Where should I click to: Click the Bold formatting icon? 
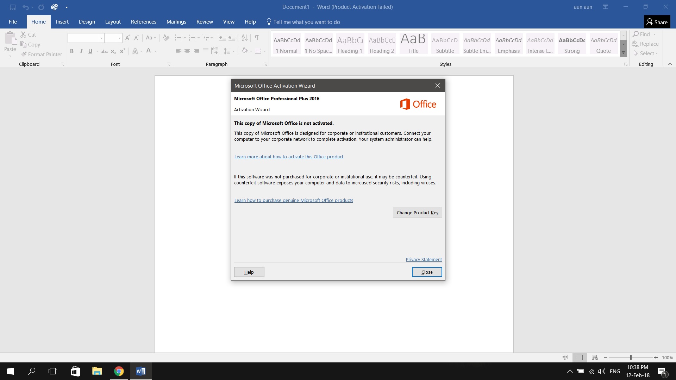click(x=71, y=51)
